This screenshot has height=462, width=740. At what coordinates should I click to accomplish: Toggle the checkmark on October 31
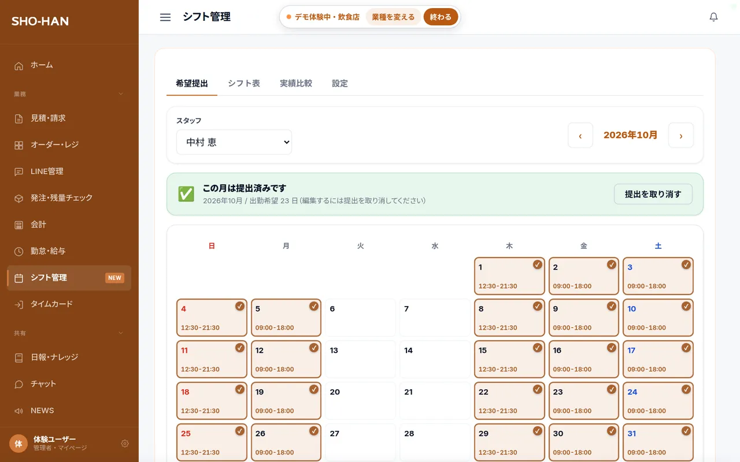pos(686,431)
